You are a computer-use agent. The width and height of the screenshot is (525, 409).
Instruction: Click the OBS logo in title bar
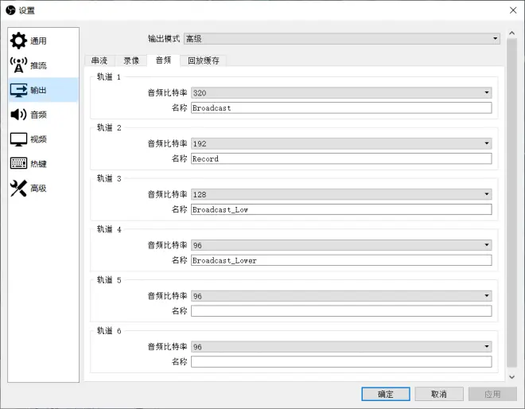tap(10, 10)
